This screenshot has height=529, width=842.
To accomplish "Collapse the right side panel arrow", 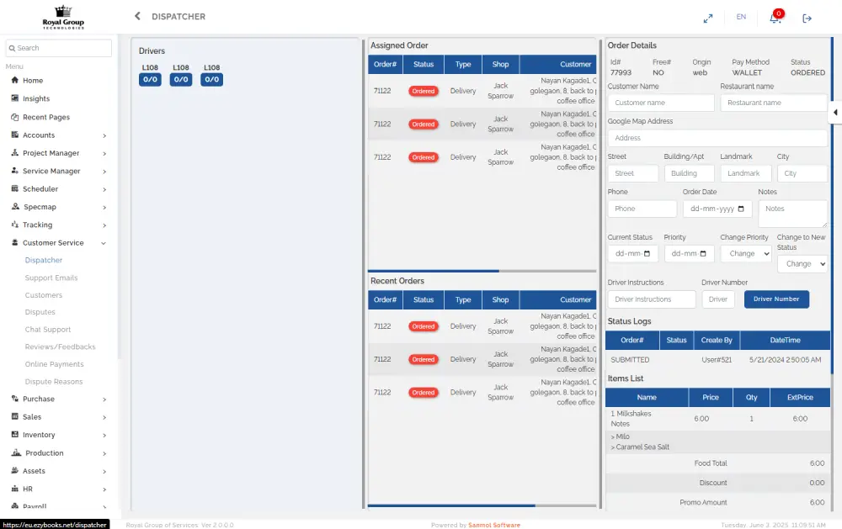I will coord(834,112).
